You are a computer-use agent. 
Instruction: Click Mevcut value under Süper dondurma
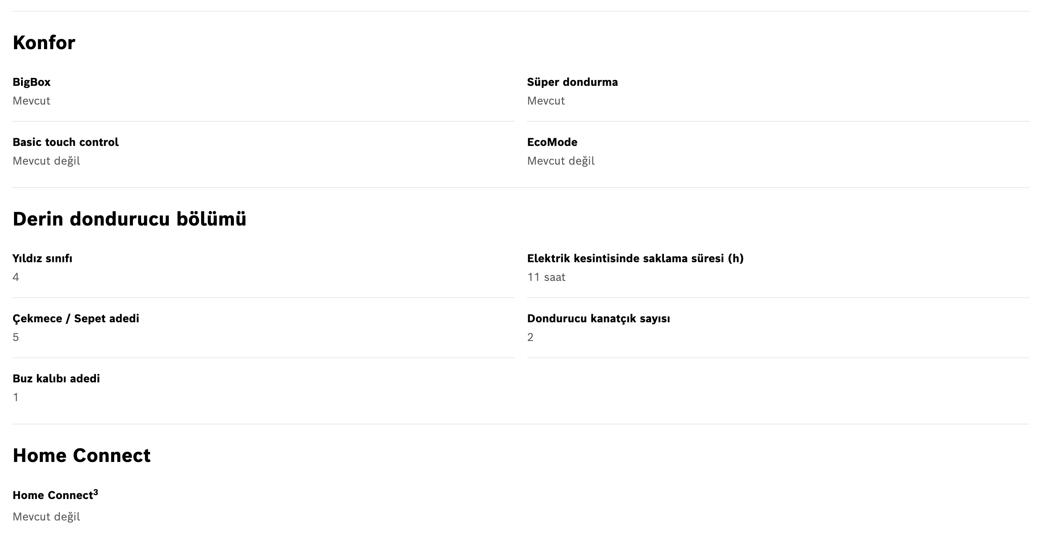point(546,101)
